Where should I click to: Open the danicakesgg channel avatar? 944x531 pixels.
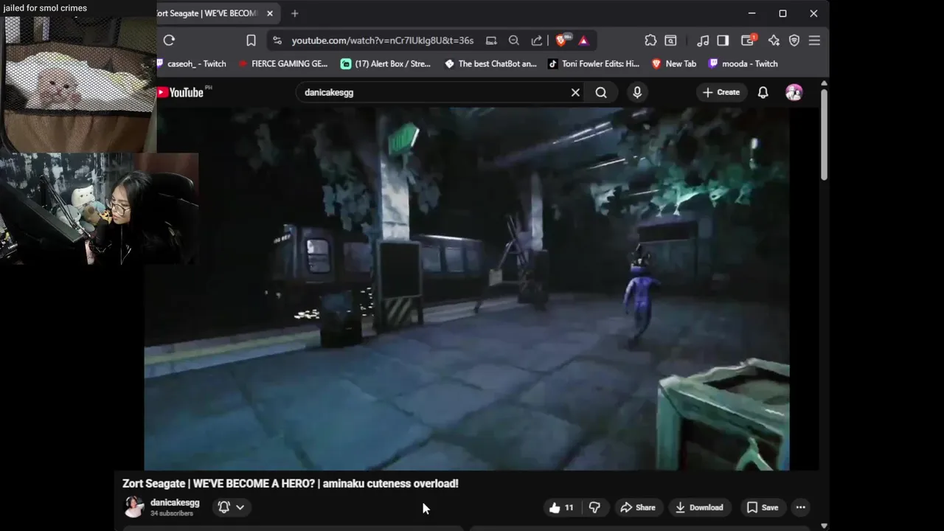click(x=133, y=507)
